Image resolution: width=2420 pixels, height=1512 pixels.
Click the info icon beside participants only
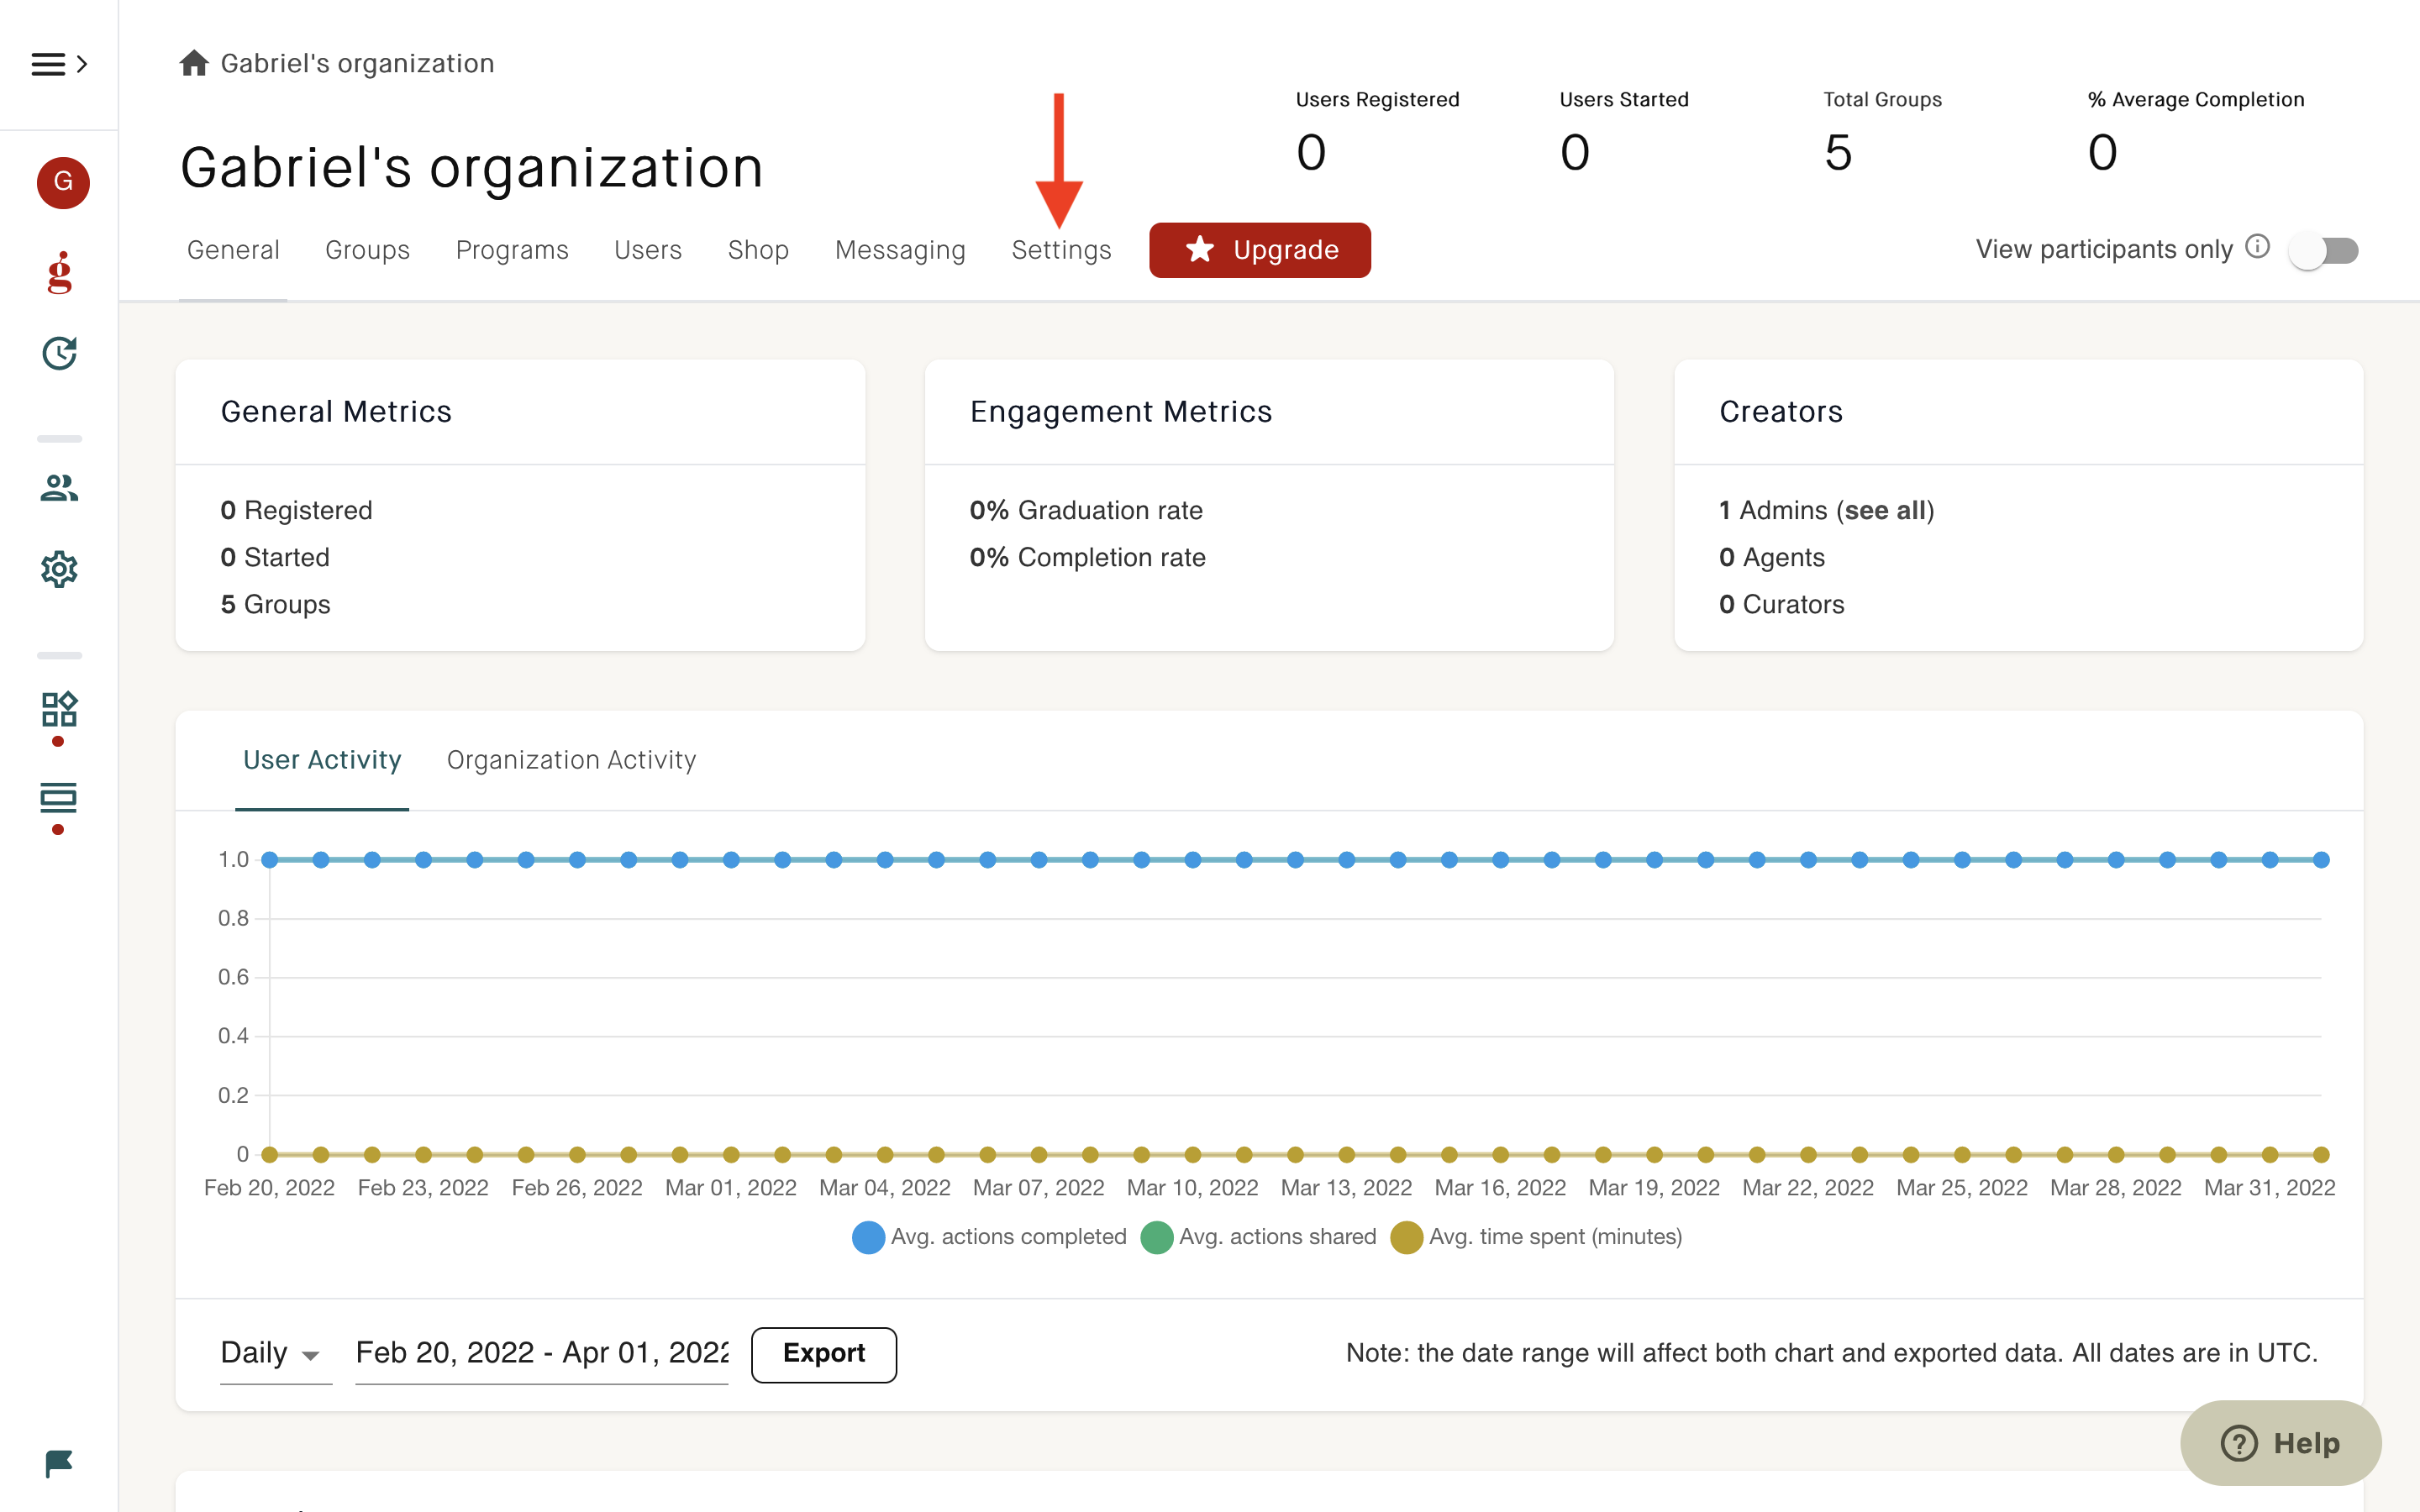point(2257,246)
